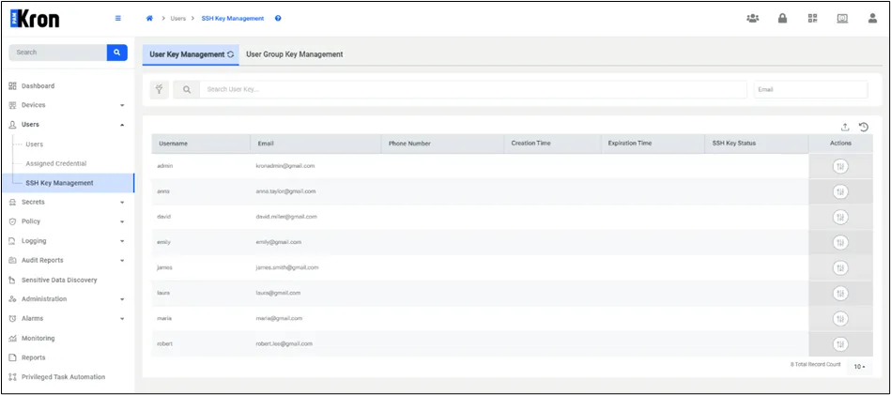Click the export upload icon above table
Viewport: 891px width, 395px height.
[845, 127]
